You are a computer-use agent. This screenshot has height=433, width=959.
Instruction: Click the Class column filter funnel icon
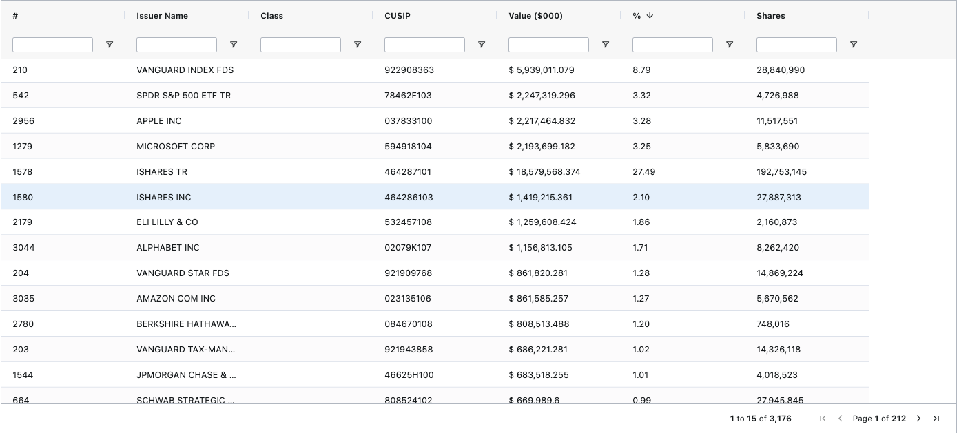[357, 45]
